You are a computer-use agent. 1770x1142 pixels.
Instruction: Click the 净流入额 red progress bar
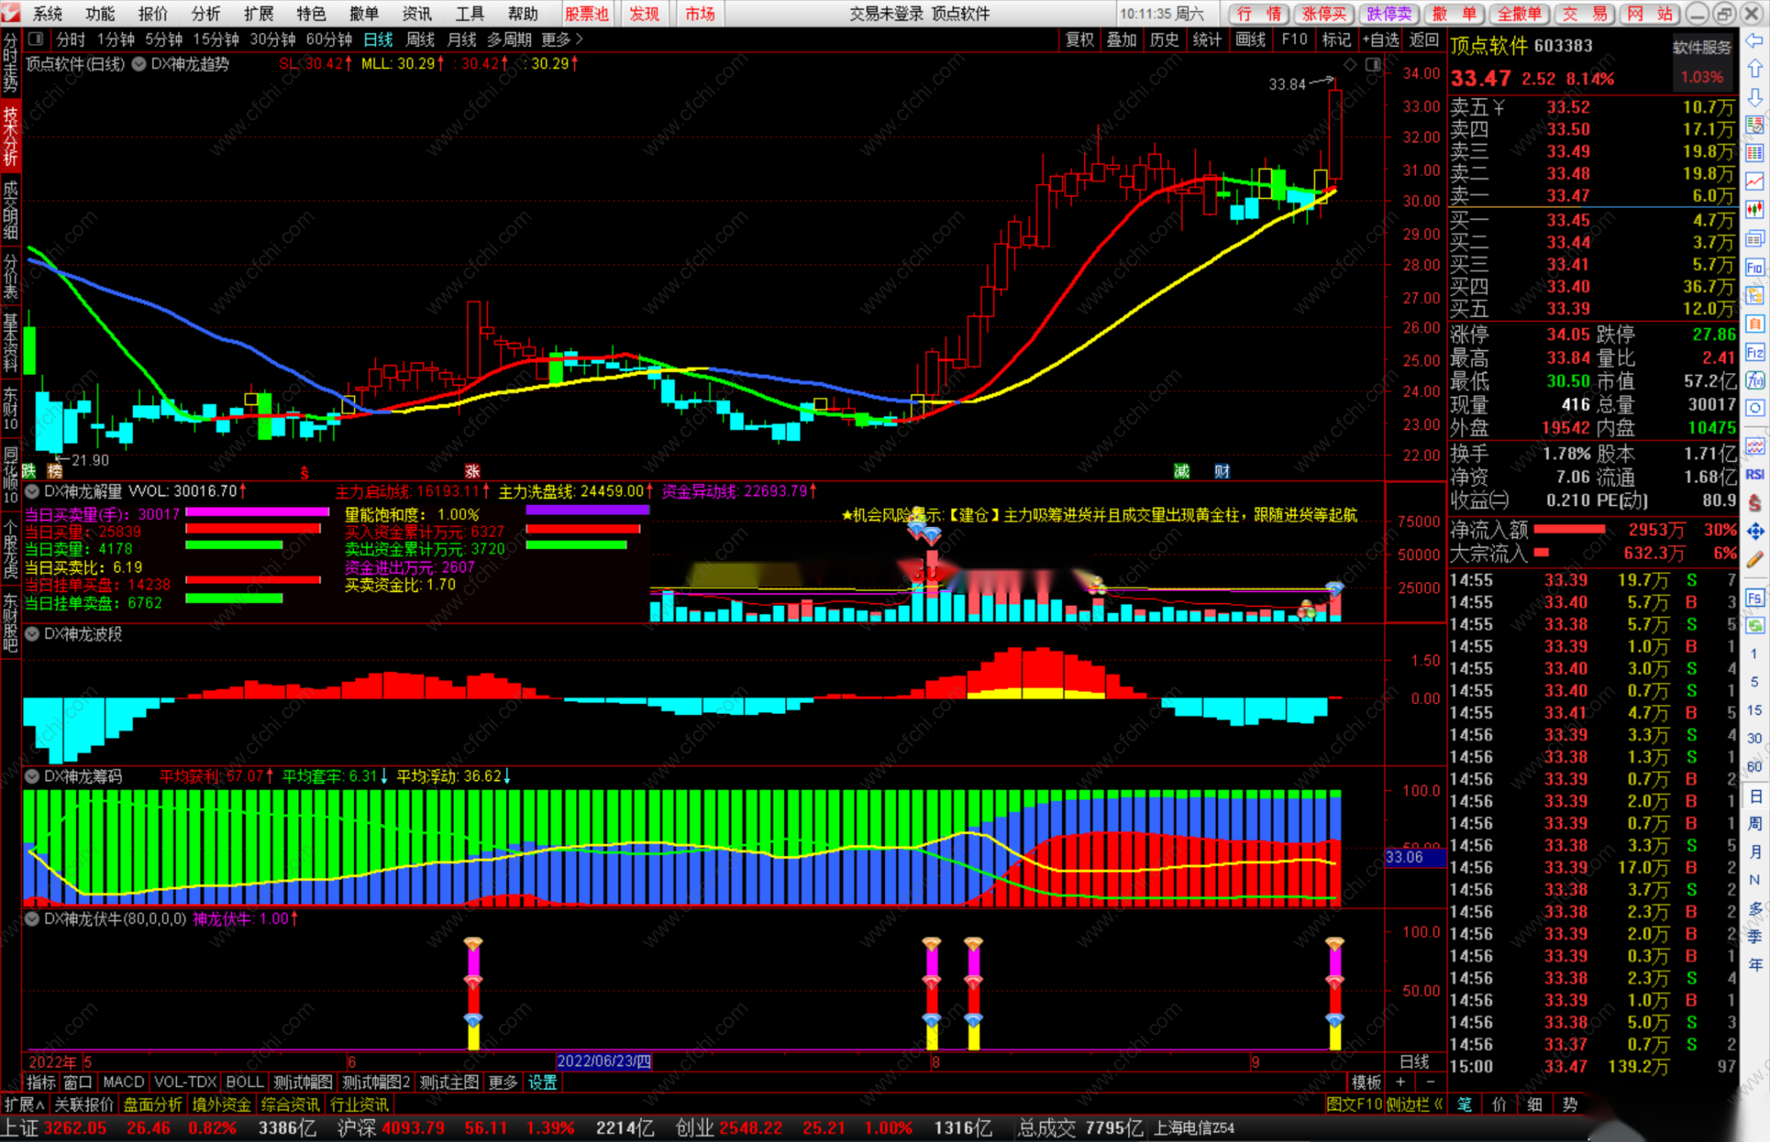pos(1569,530)
